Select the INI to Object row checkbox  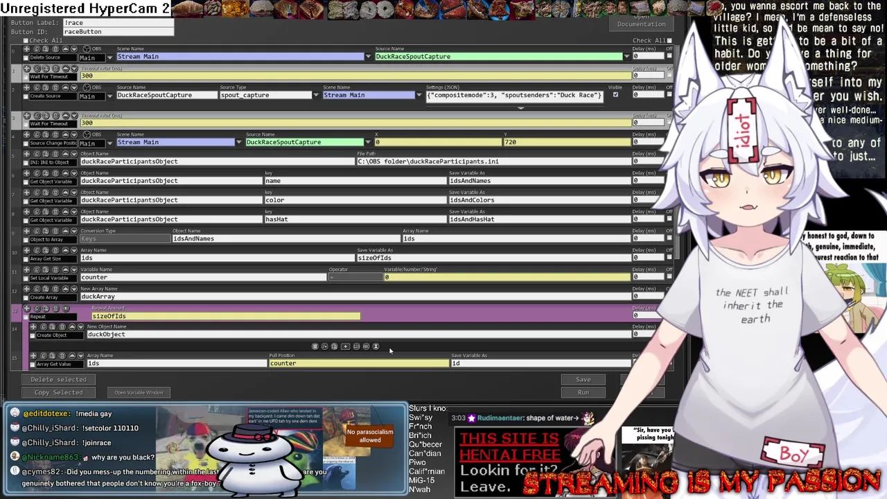click(26, 162)
